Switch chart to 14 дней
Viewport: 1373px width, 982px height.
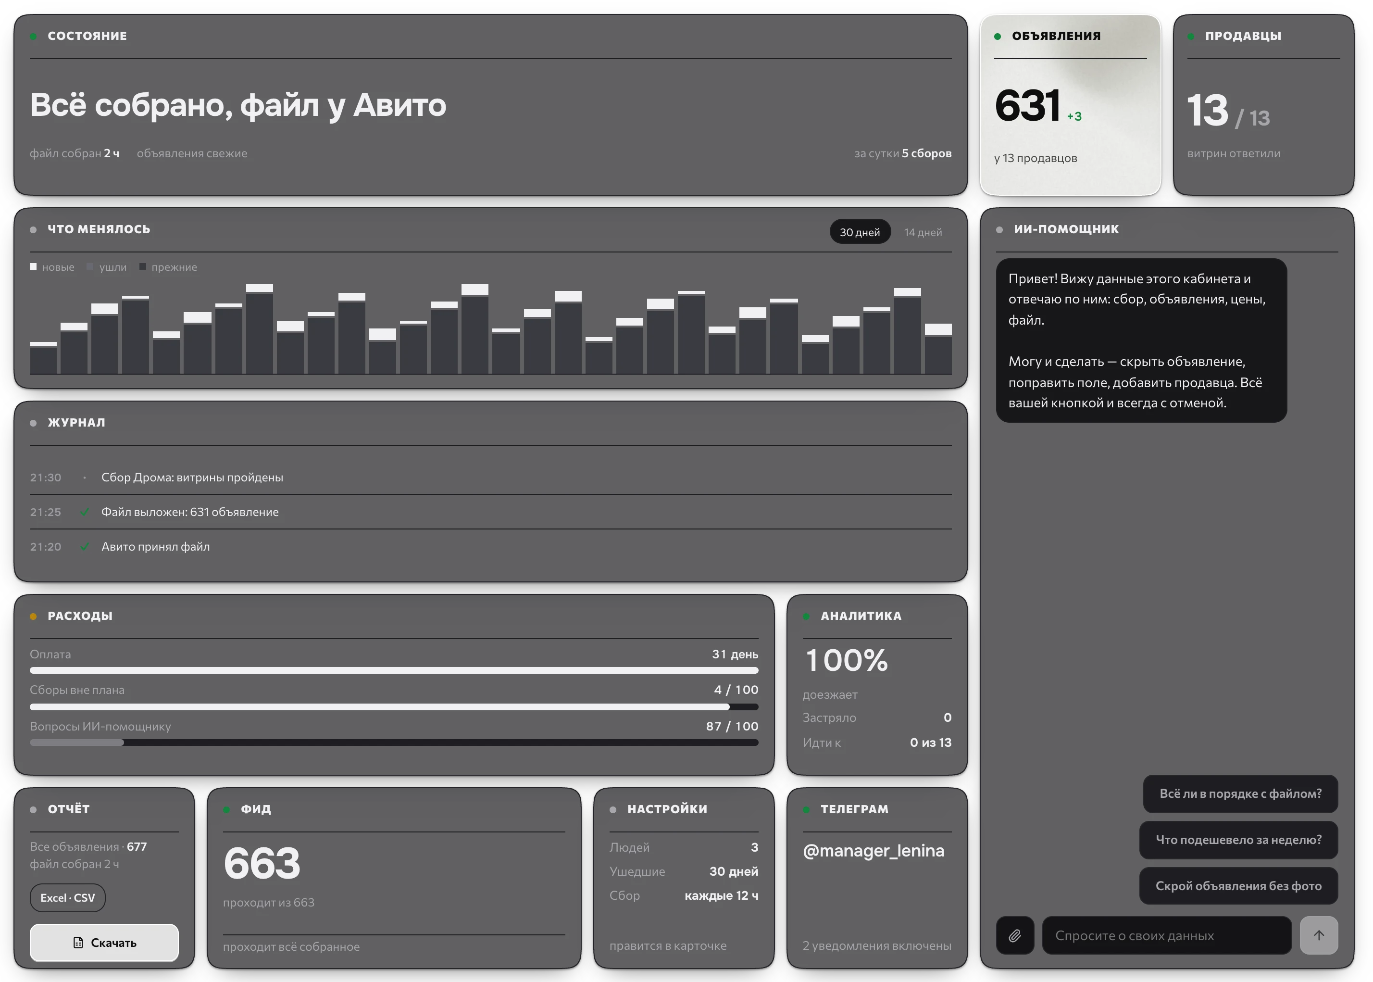(923, 232)
